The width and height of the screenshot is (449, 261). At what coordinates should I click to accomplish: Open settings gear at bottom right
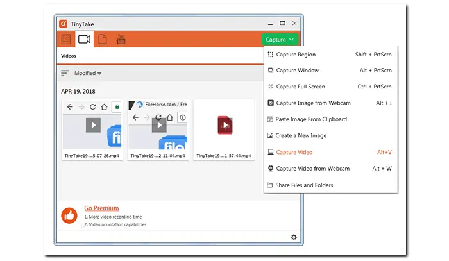tap(294, 237)
